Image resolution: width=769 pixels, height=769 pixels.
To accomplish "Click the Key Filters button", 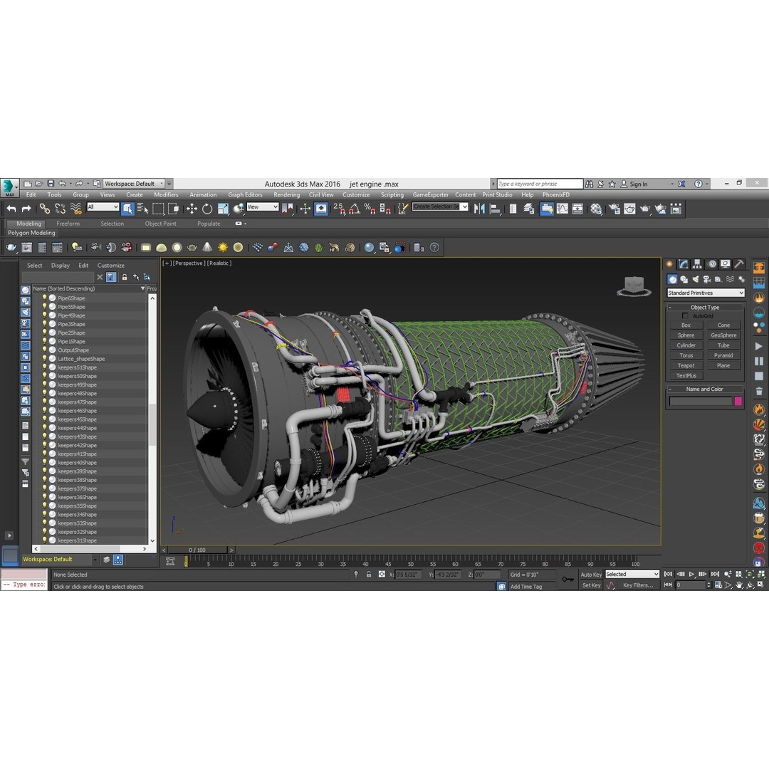I will point(637,585).
